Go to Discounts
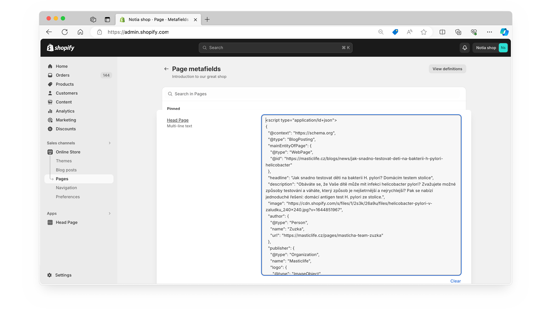The image size is (550, 309). 66,129
